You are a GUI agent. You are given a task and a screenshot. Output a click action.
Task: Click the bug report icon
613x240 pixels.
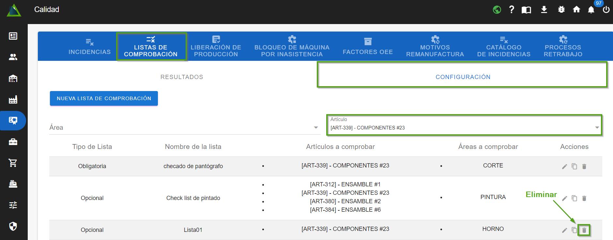coord(561,10)
